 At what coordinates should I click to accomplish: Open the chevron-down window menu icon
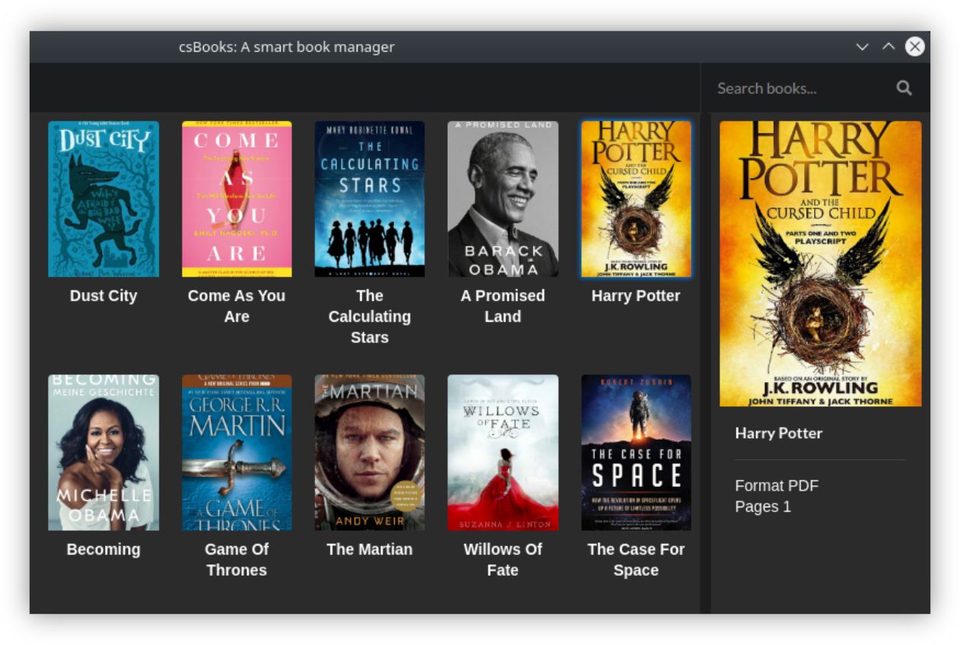point(861,46)
